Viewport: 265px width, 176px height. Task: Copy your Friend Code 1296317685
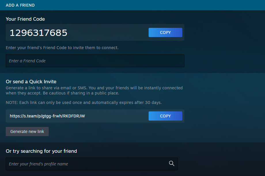[x=165, y=32]
